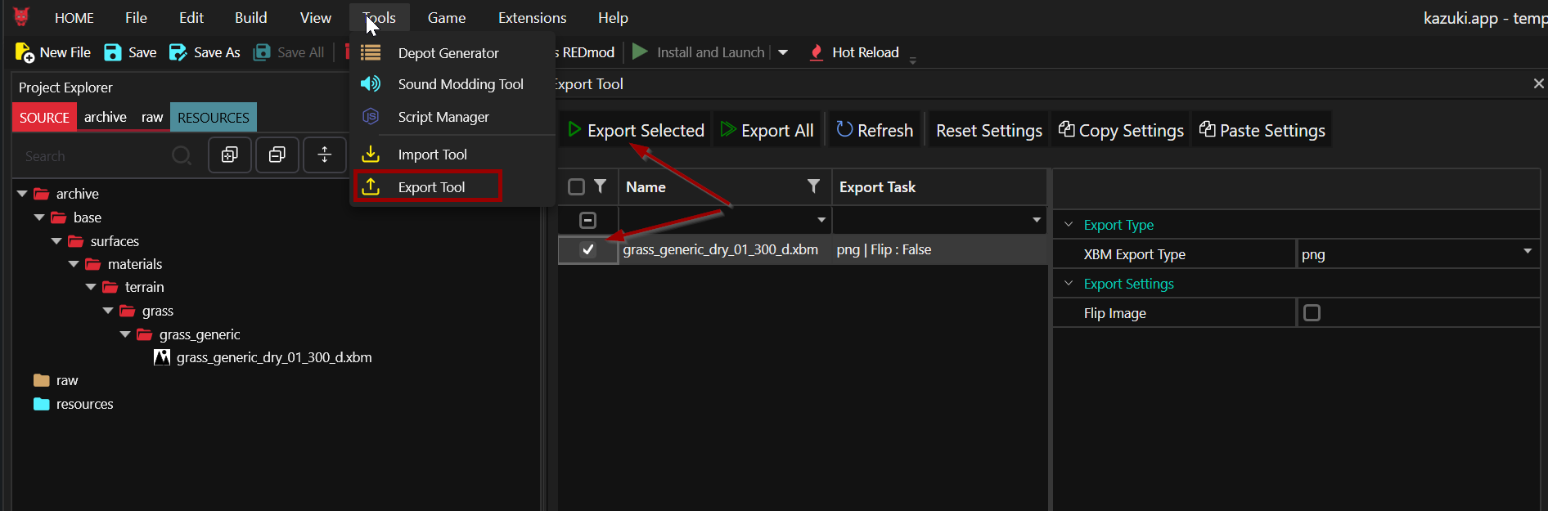
Task: Collapse the Export Settings section
Action: coord(1069,284)
